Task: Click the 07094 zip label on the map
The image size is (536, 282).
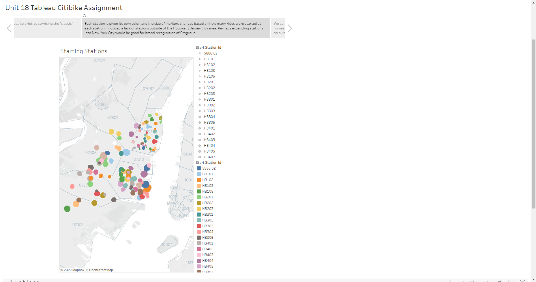Action: pyautogui.click(x=99, y=60)
